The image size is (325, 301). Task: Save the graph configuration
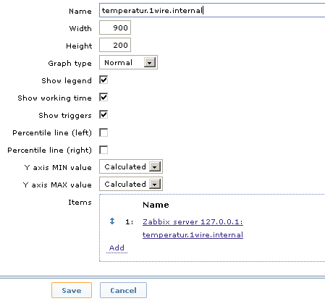pyautogui.click(x=72, y=290)
